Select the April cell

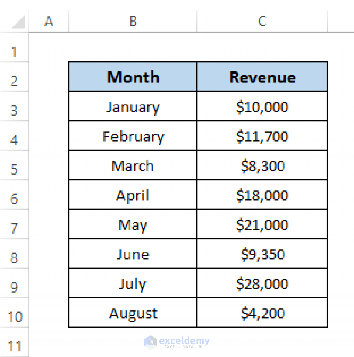pyautogui.click(x=133, y=195)
